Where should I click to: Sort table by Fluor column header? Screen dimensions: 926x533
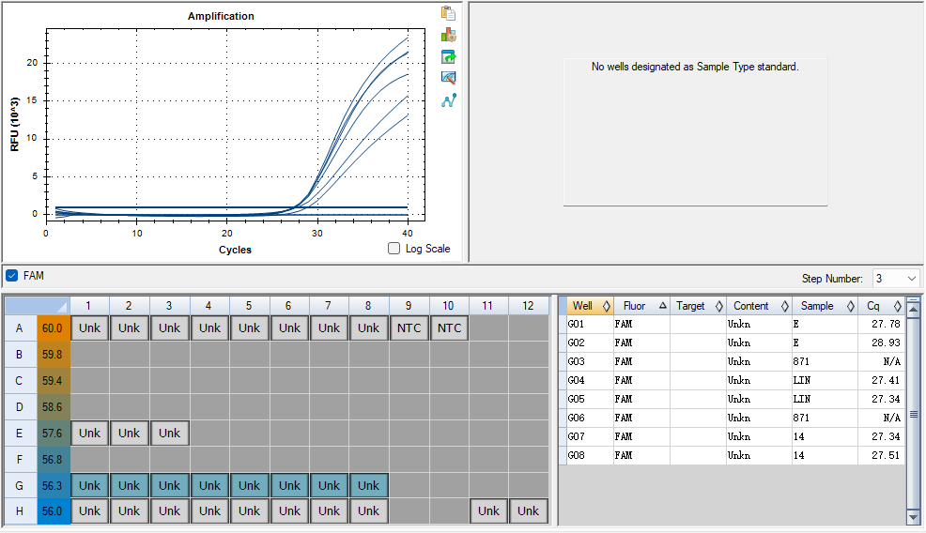pos(641,306)
